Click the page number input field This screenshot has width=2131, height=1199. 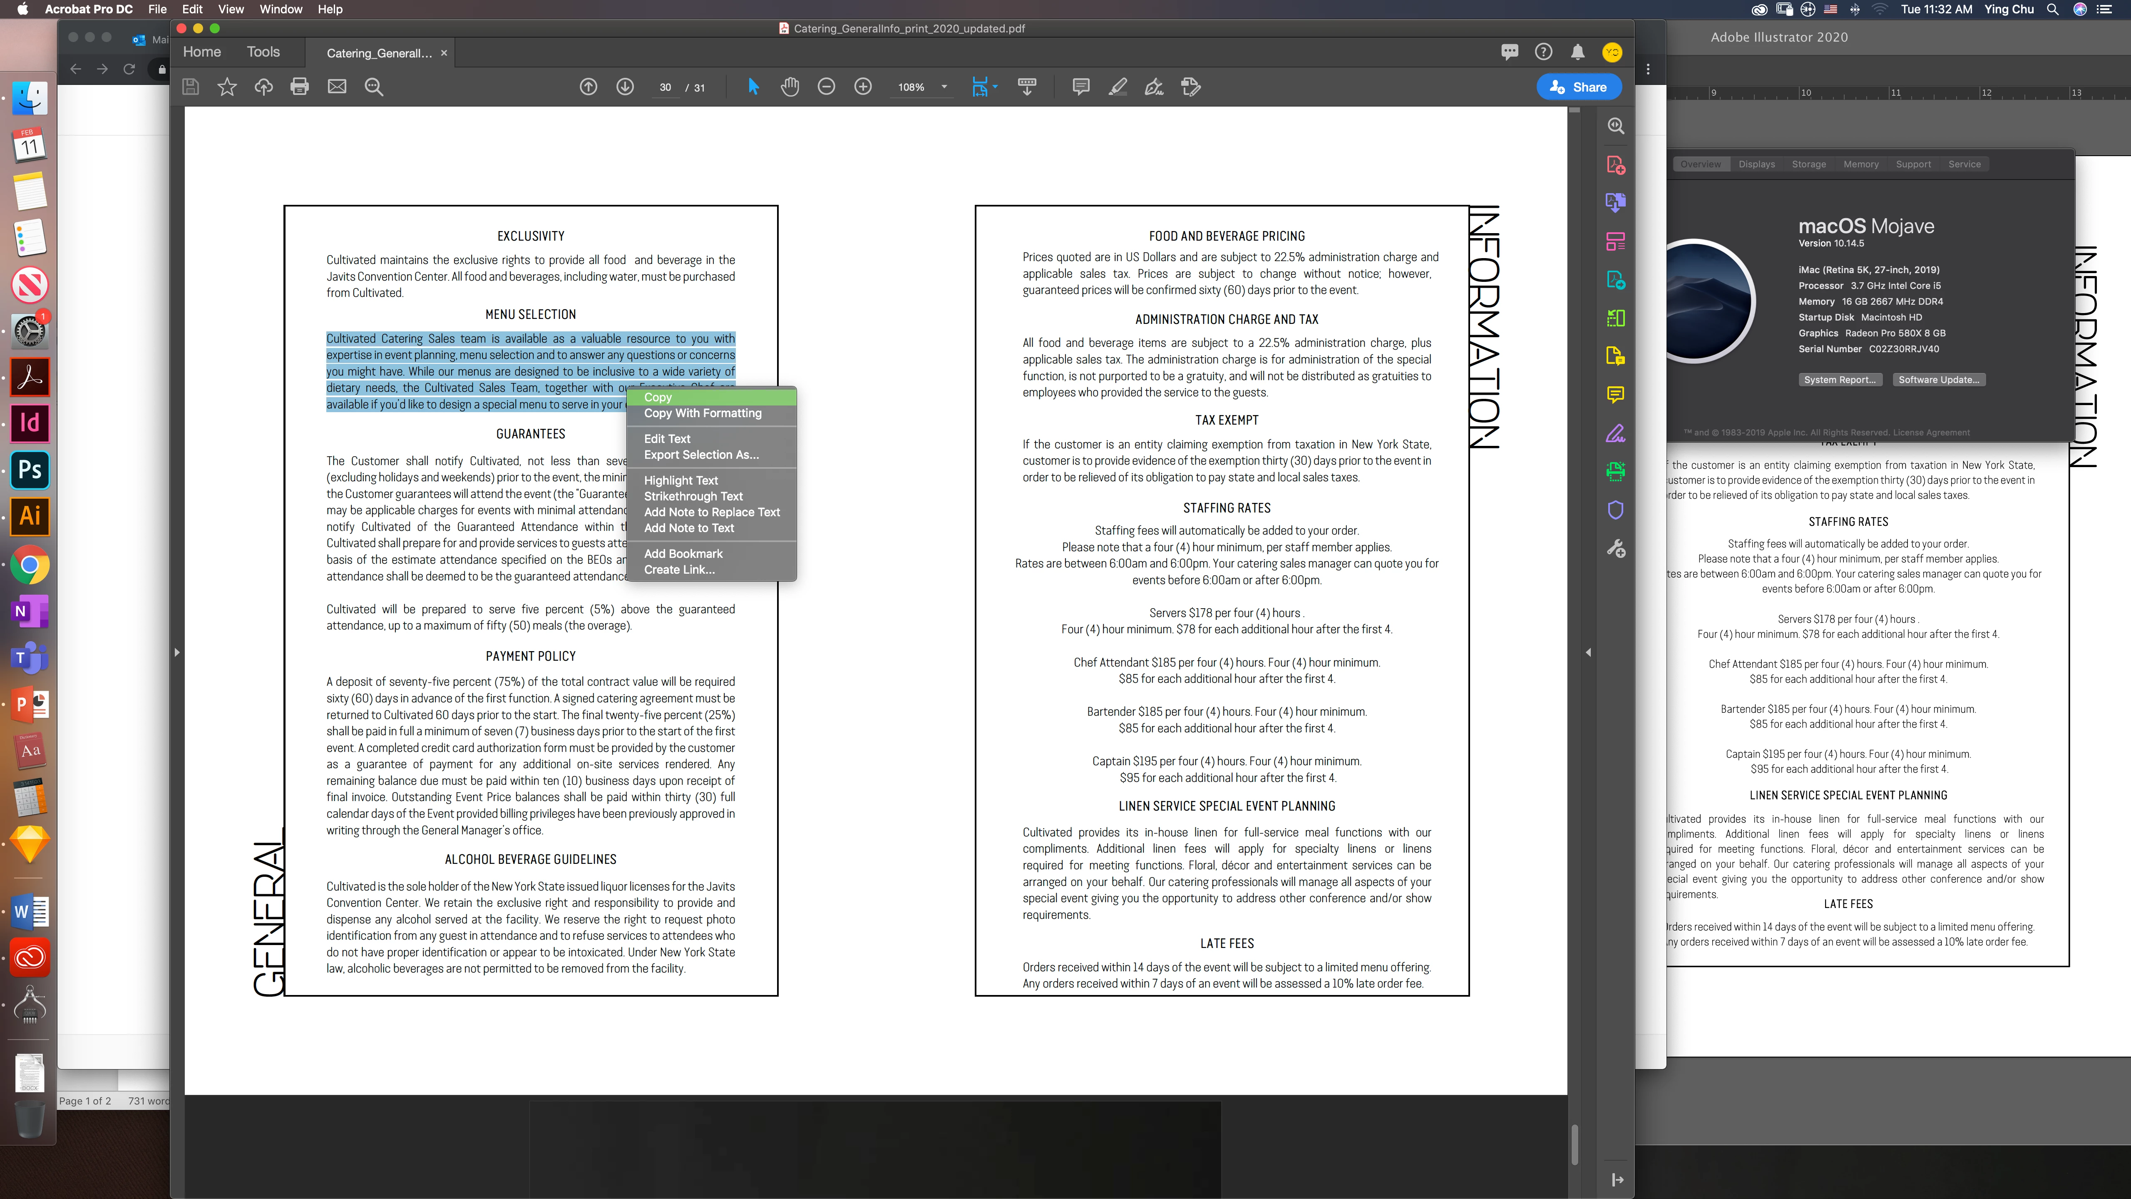665,88
